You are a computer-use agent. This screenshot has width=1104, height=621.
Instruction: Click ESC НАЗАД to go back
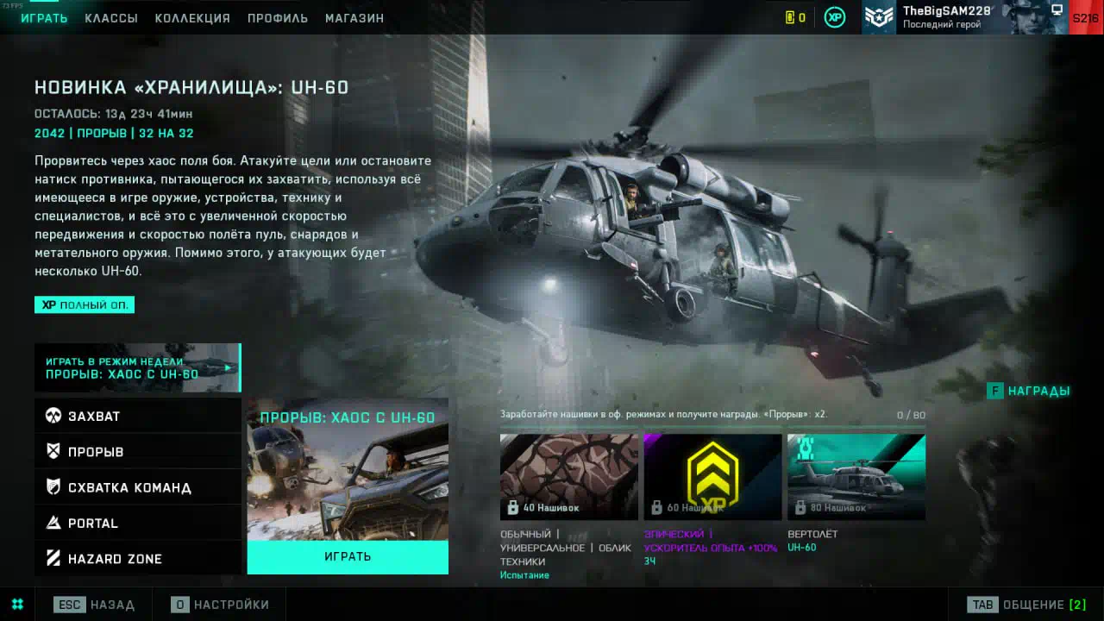(x=94, y=605)
